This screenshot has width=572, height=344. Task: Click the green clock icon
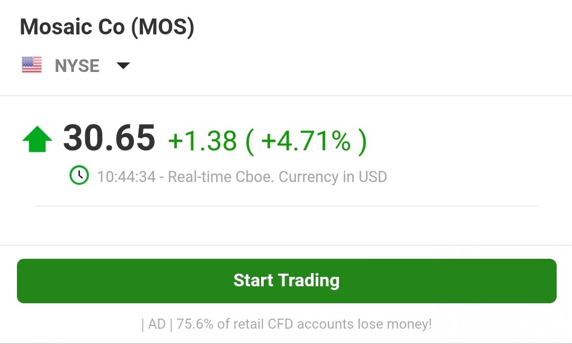point(79,176)
